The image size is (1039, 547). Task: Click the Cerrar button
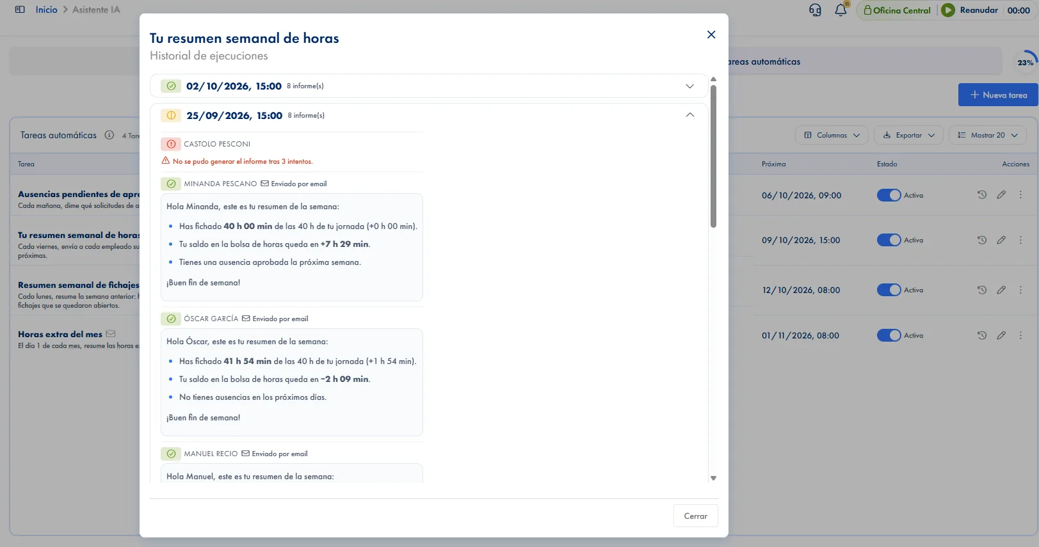click(695, 516)
